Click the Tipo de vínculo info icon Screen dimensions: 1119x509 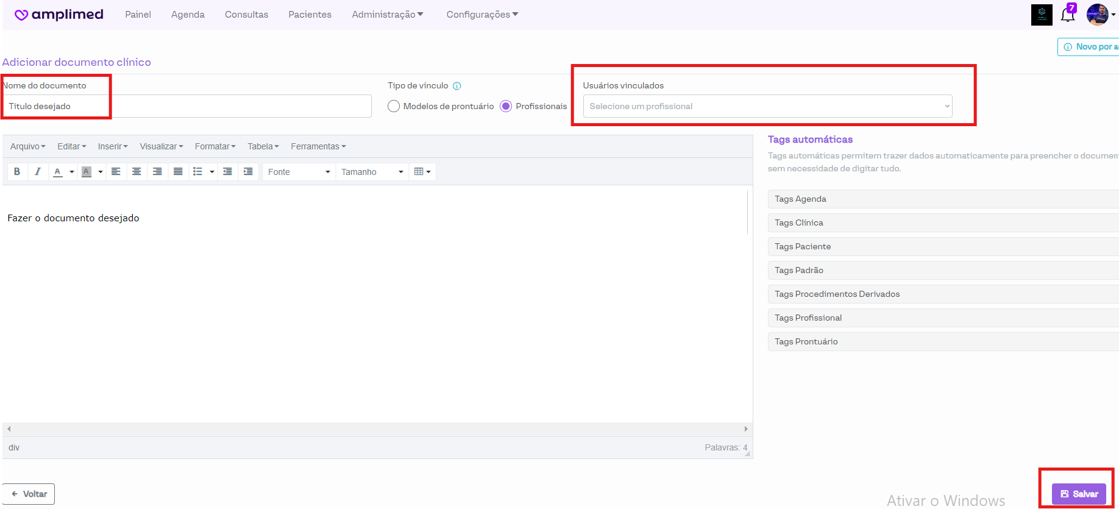click(457, 86)
